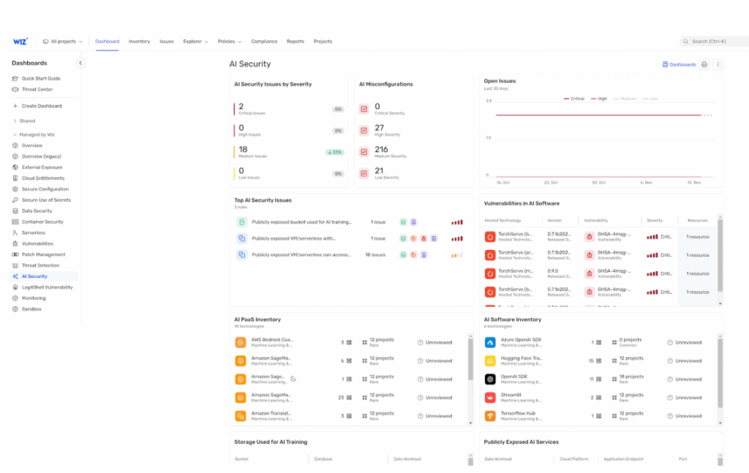The height and width of the screenshot is (473, 749).
Task: Click the OpenAI SDK icon
Action: click(x=490, y=379)
